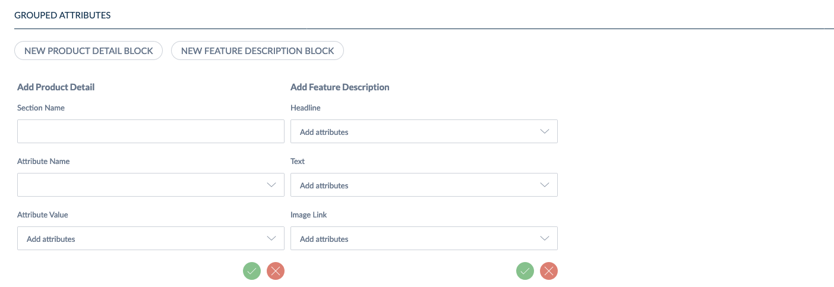Click chevron arrow in Headline field
The width and height of the screenshot is (834, 287).
(x=545, y=131)
